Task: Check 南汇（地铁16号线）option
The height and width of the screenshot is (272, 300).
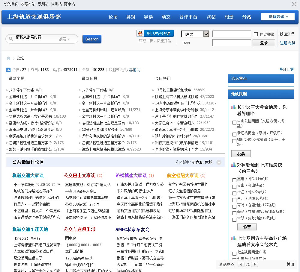Action: 234,200
